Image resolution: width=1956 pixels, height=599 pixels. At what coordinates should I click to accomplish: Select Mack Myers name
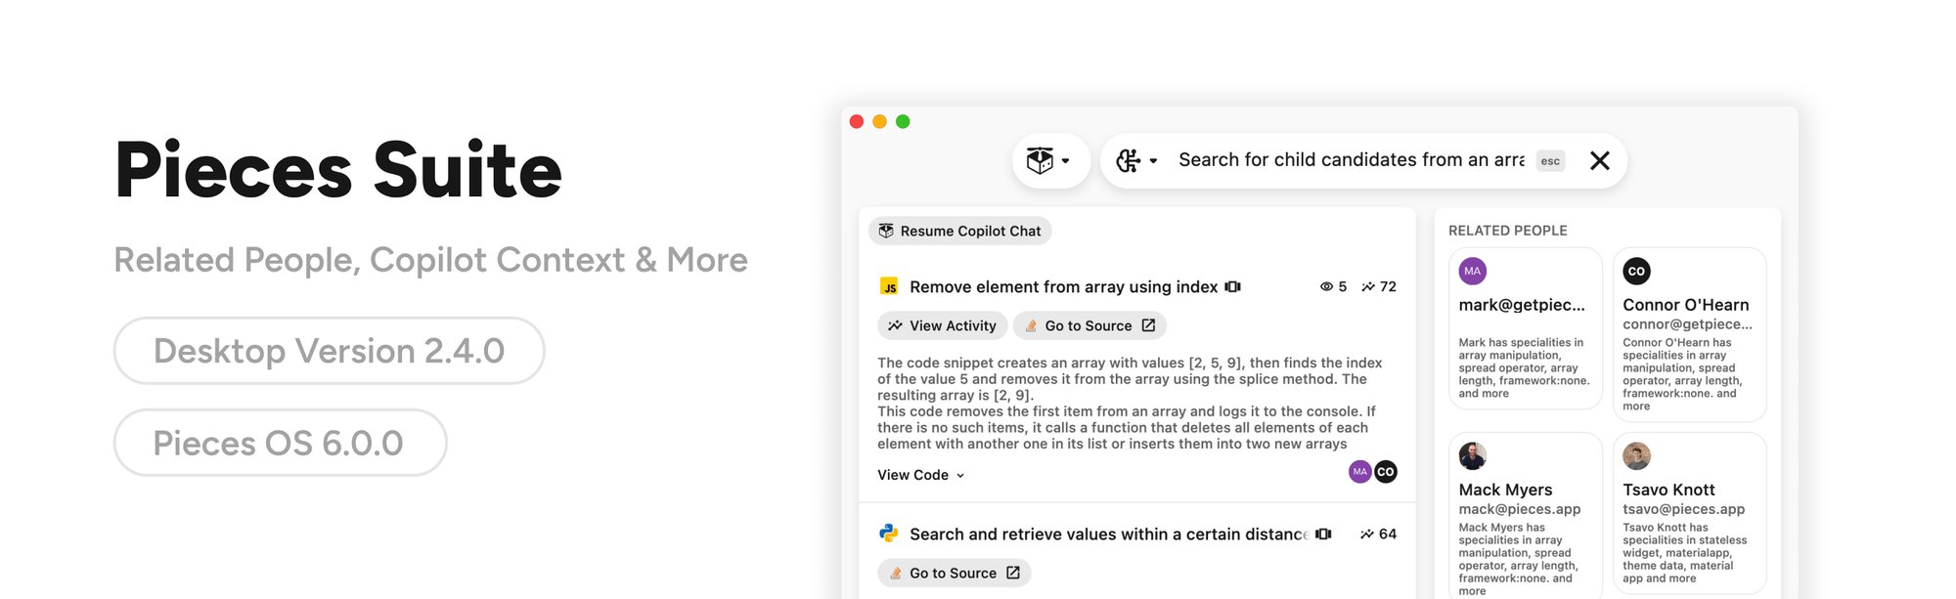coord(1505,490)
